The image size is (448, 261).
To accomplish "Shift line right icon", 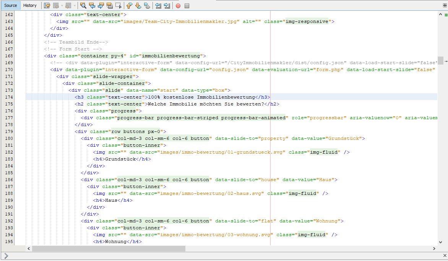I will click(x=167, y=6).
